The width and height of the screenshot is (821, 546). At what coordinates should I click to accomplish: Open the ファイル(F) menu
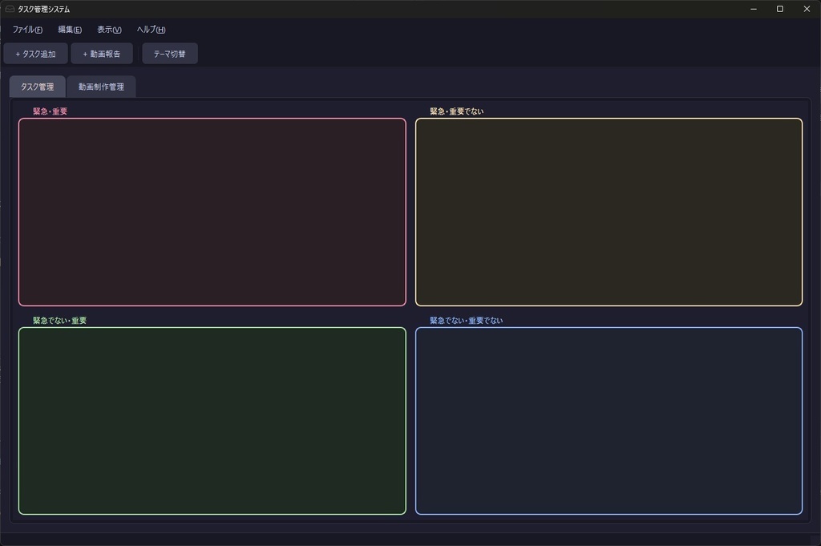27,30
